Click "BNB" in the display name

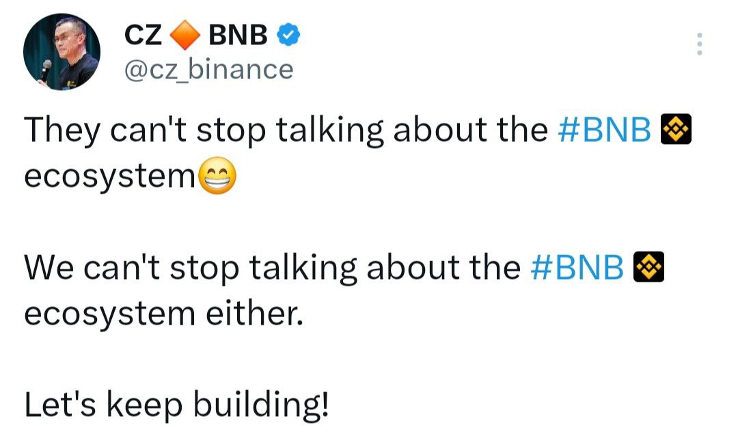[238, 35]
